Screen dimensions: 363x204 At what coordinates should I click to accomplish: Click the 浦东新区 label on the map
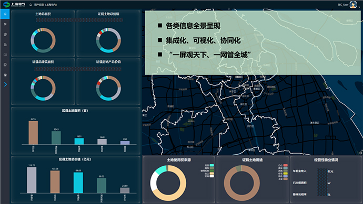point(315,123)
